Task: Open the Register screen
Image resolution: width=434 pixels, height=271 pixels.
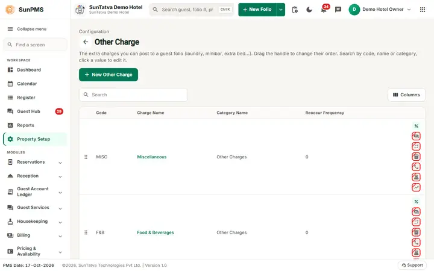Action: (x=35, y=98)
